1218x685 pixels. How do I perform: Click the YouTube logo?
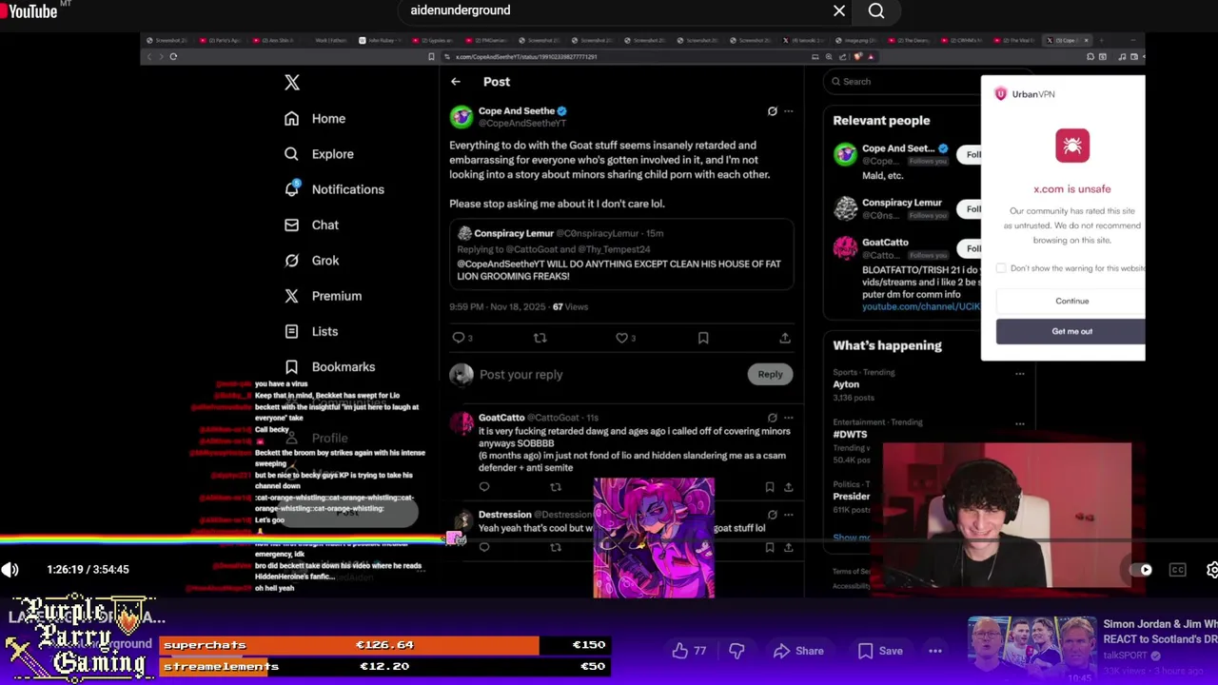(29, 10)
